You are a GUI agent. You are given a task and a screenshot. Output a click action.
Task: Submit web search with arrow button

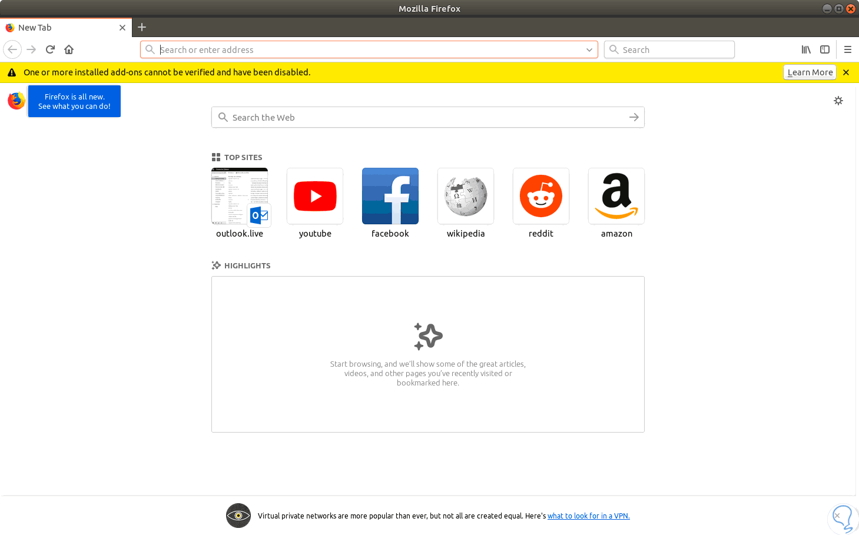[634, 117]
